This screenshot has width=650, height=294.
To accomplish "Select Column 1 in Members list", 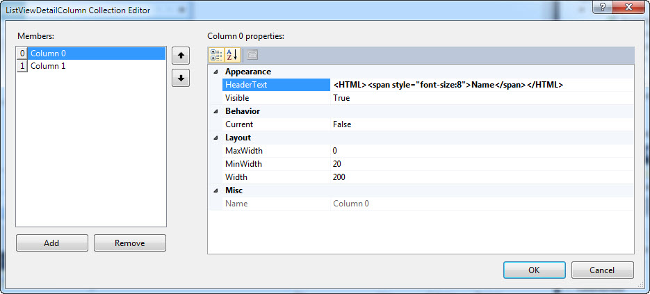I will [49, 66].
